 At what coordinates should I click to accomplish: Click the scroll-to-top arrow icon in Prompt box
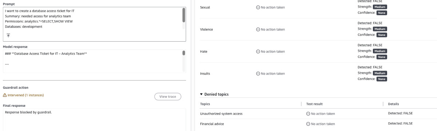point(8,35)
